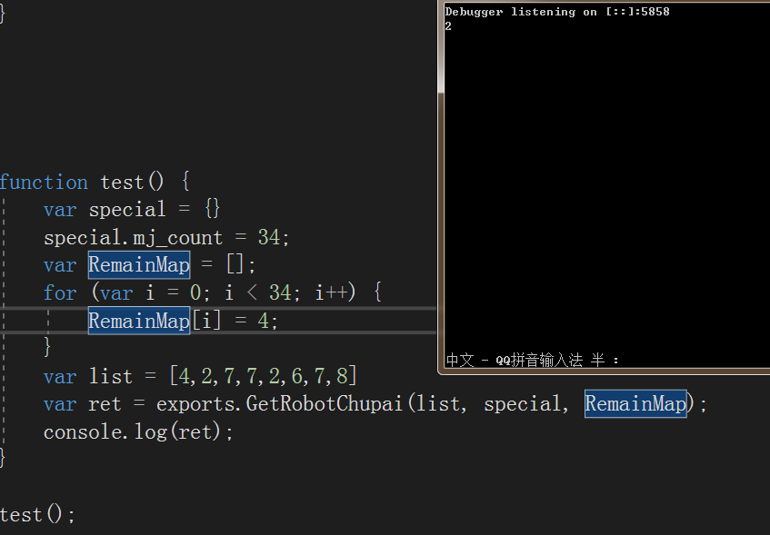Click the 'test();' call at the bottom
Image resolution: width=770 pixels, height=535 pixels.
tap(37, 515)
